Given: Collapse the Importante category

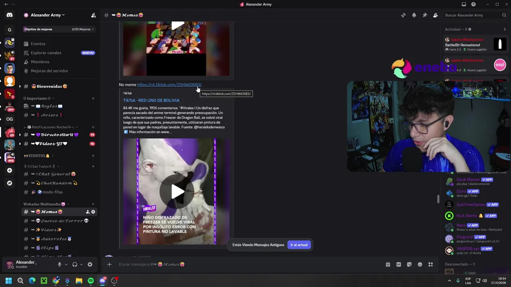Looking at the screenshot, I should [39, 98].
